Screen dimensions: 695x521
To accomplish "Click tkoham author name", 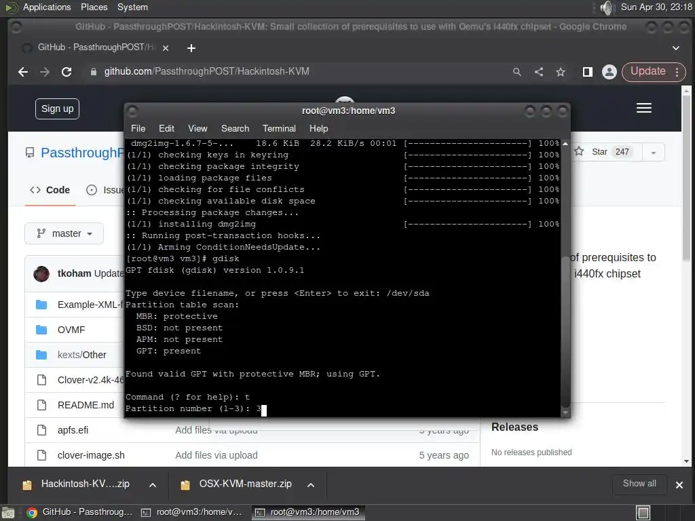I will (x=75, y=273).
